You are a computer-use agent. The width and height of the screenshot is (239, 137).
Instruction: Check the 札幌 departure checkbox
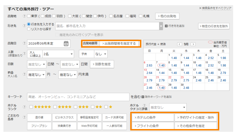(141, 16)
